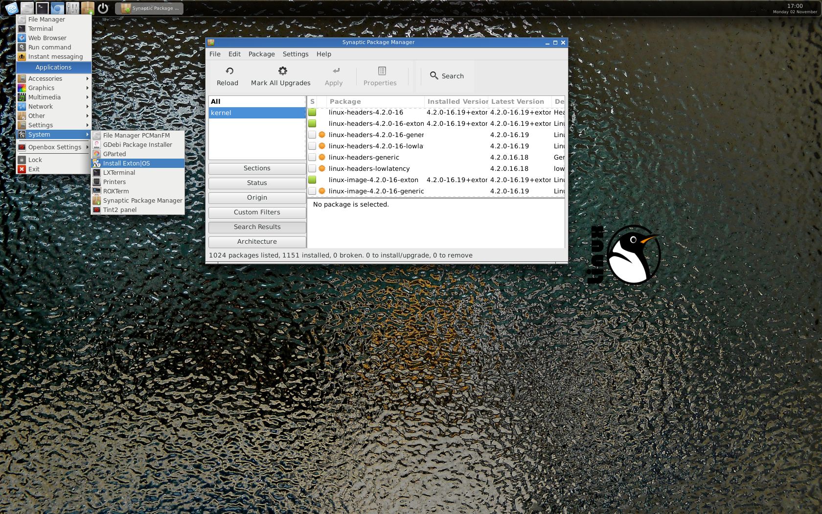Click the package installer panel icon
This screenshot has height=514, width=822.
coord(88,8)
